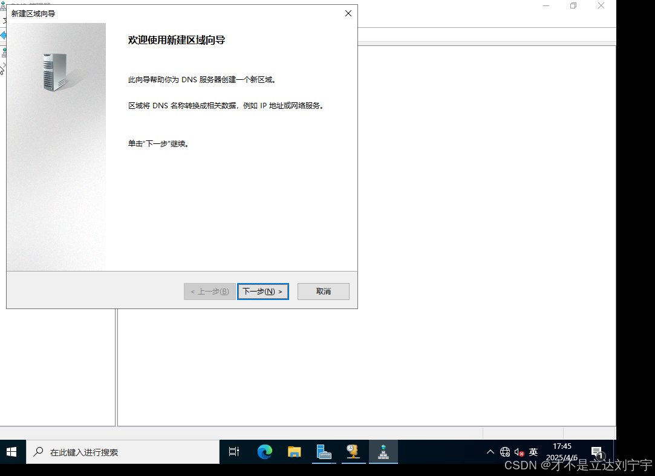The image size is (655, 476).
Task: Click the muted volume icon in the tray
Action: (x=517, y=451)
